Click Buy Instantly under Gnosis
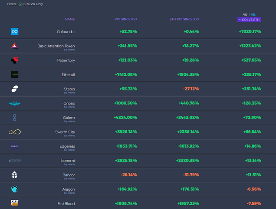 pos(69,107)
